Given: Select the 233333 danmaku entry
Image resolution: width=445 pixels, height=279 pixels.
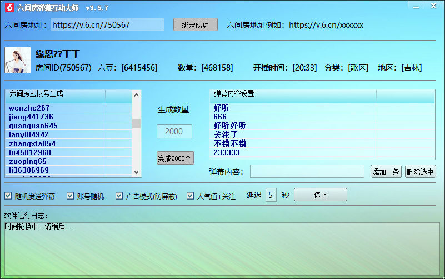Looking at the screenshot, I should (x=322, y=152).
